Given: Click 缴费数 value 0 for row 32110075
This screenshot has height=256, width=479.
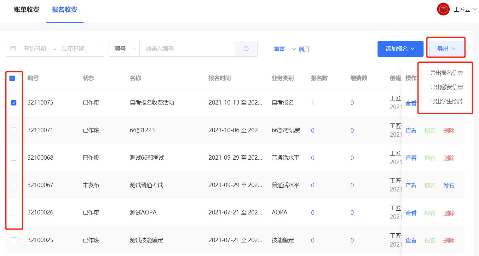Looking at the screenshot, I should coord(352,103).
